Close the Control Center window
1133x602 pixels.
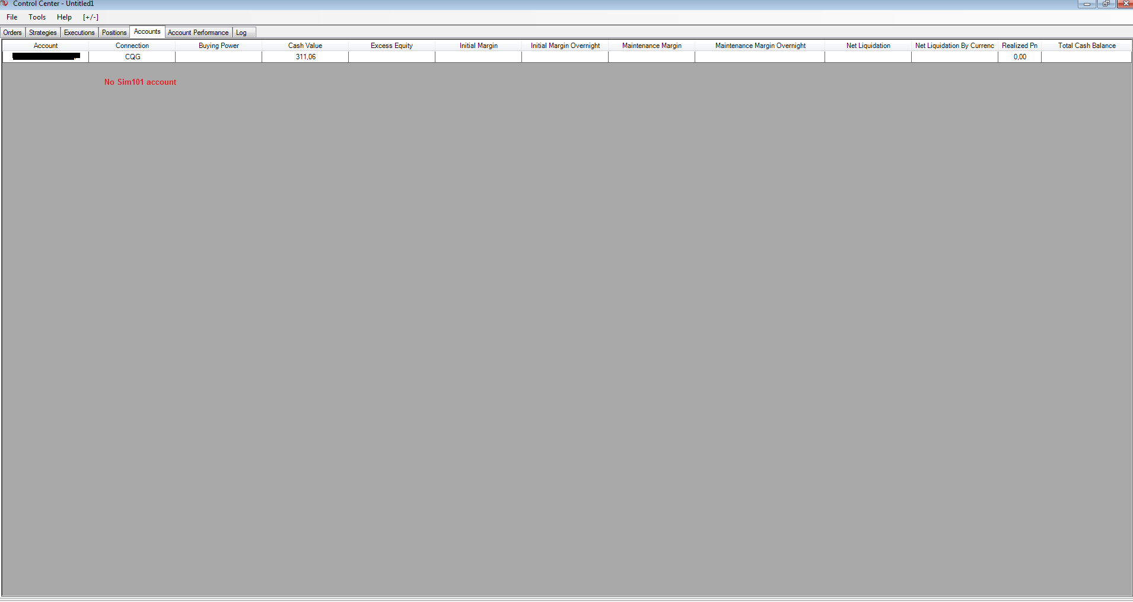tap(1125, 4)
